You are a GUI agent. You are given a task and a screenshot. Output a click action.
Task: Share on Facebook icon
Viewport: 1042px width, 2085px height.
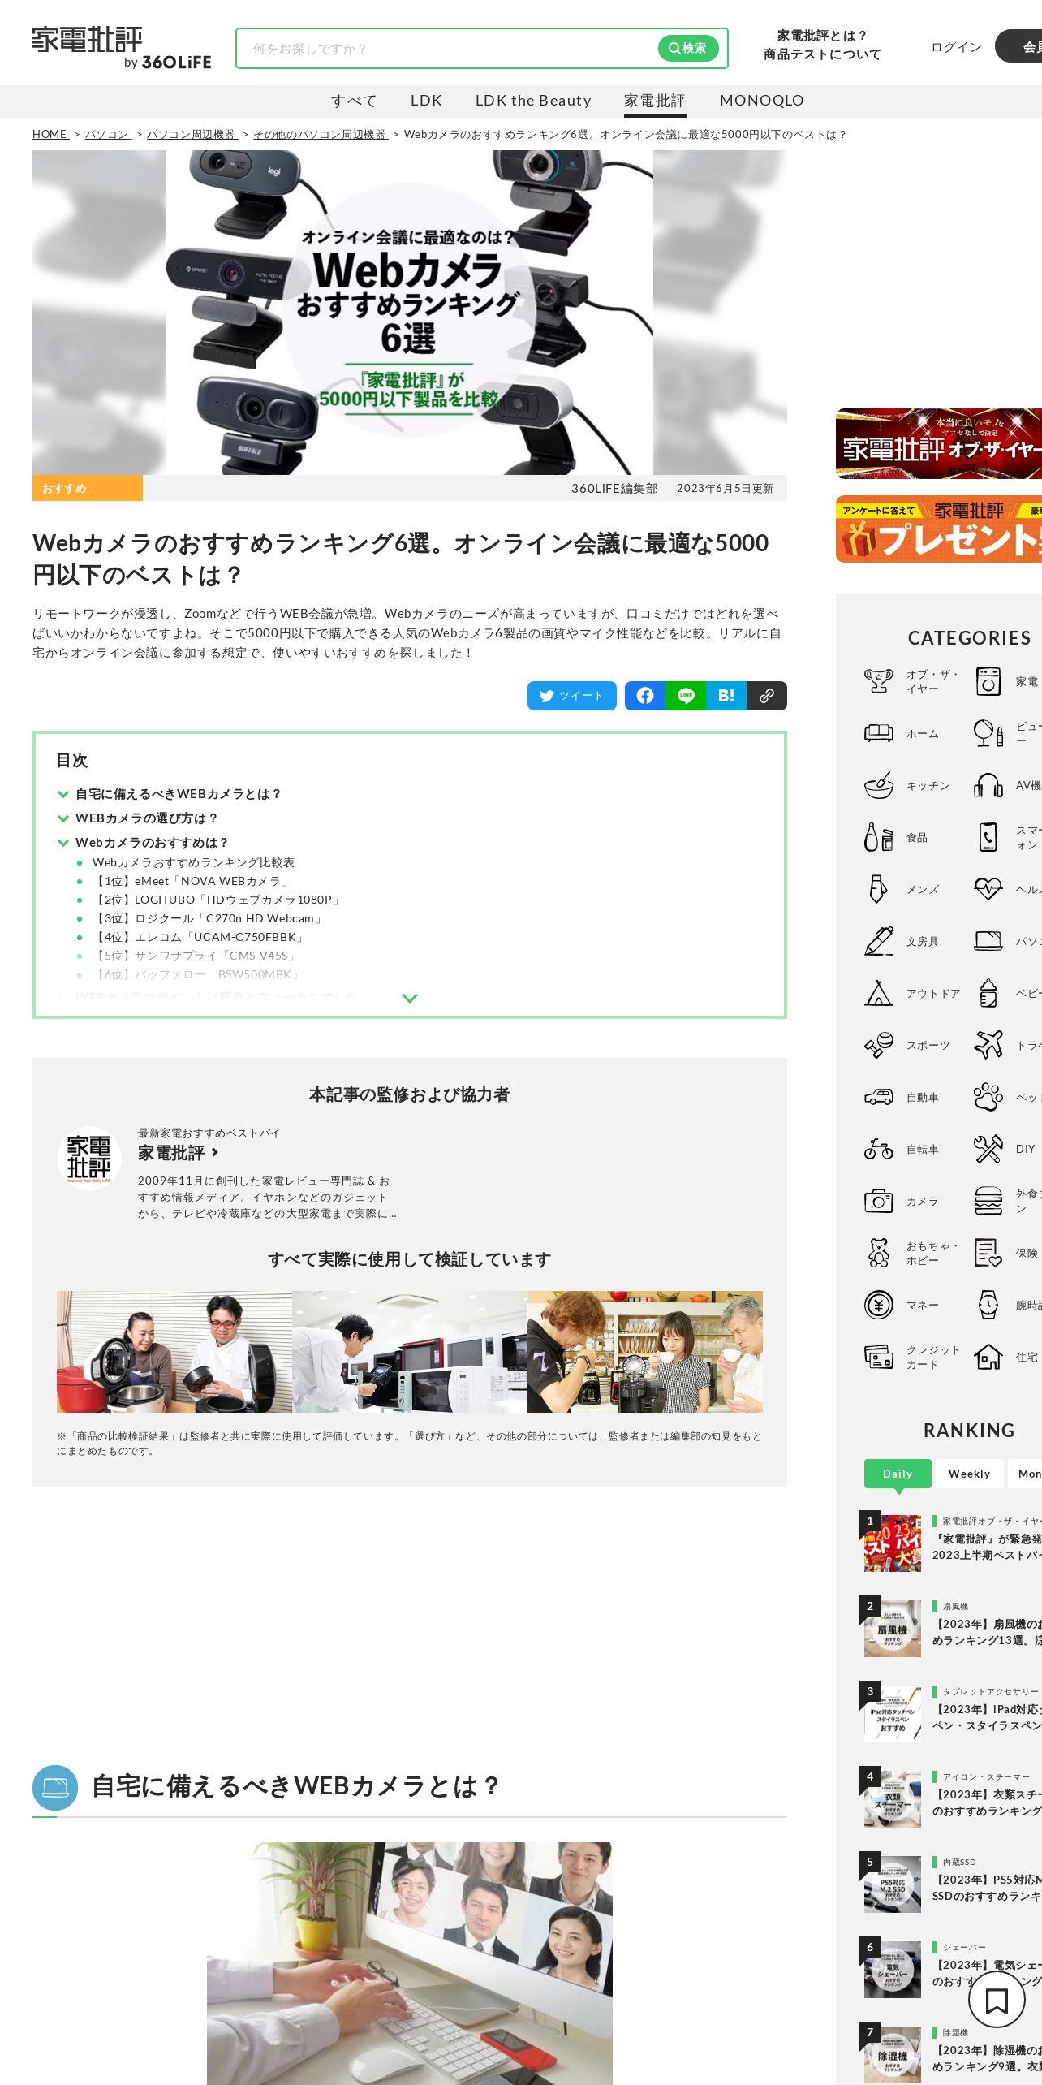(x=645, y=696)
